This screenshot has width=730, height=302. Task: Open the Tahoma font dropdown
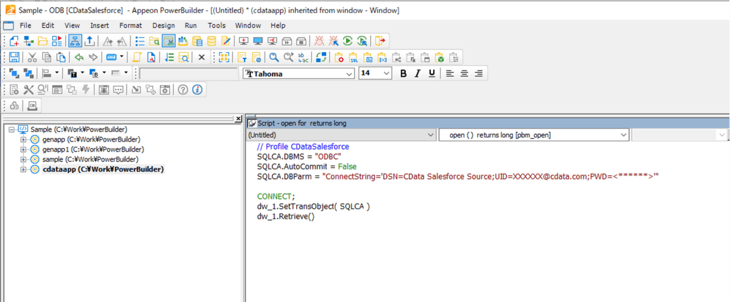pos(349,73)
